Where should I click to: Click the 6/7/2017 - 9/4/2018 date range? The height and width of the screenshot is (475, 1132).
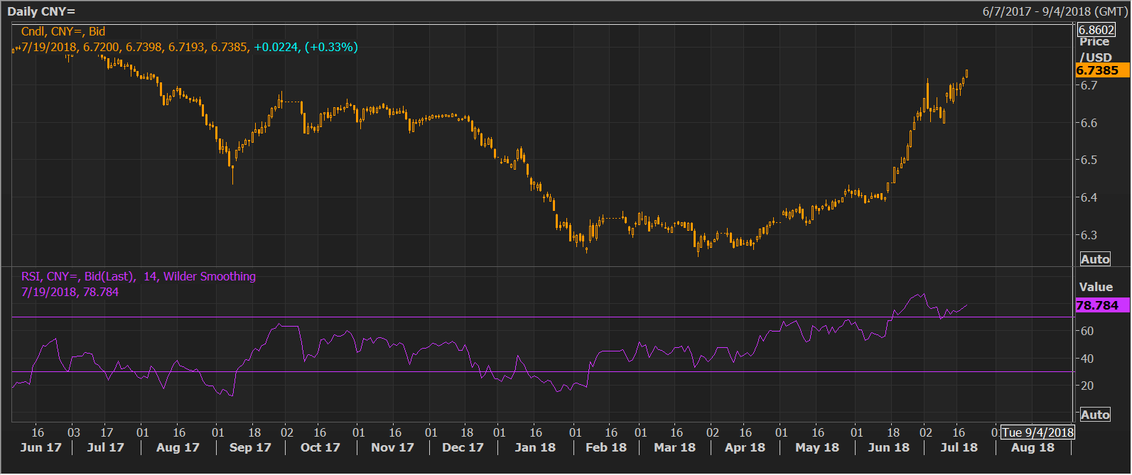pyautogui.click(x=1054, y=11)
